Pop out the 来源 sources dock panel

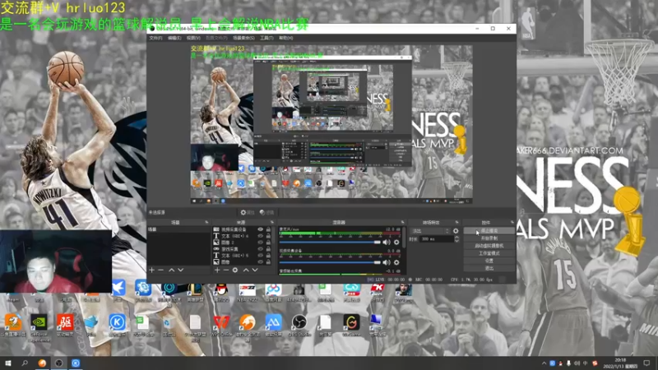point(272,222)
